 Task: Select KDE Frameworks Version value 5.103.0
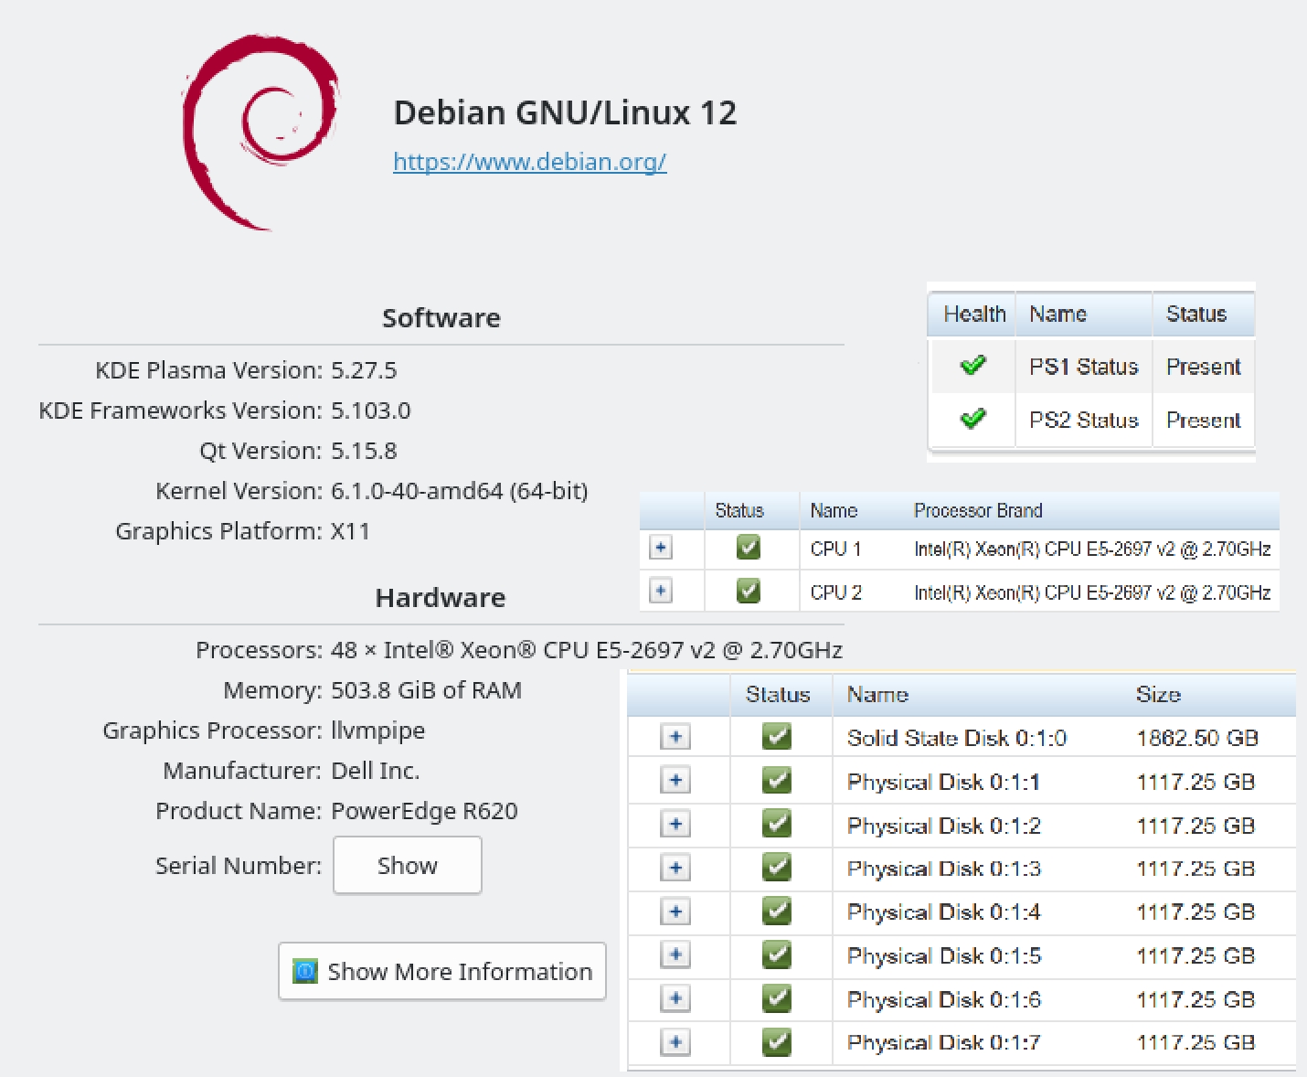click(x=370, y=411)
